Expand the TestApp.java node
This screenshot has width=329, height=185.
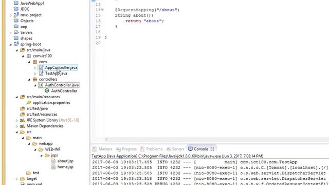pos(35,73)
